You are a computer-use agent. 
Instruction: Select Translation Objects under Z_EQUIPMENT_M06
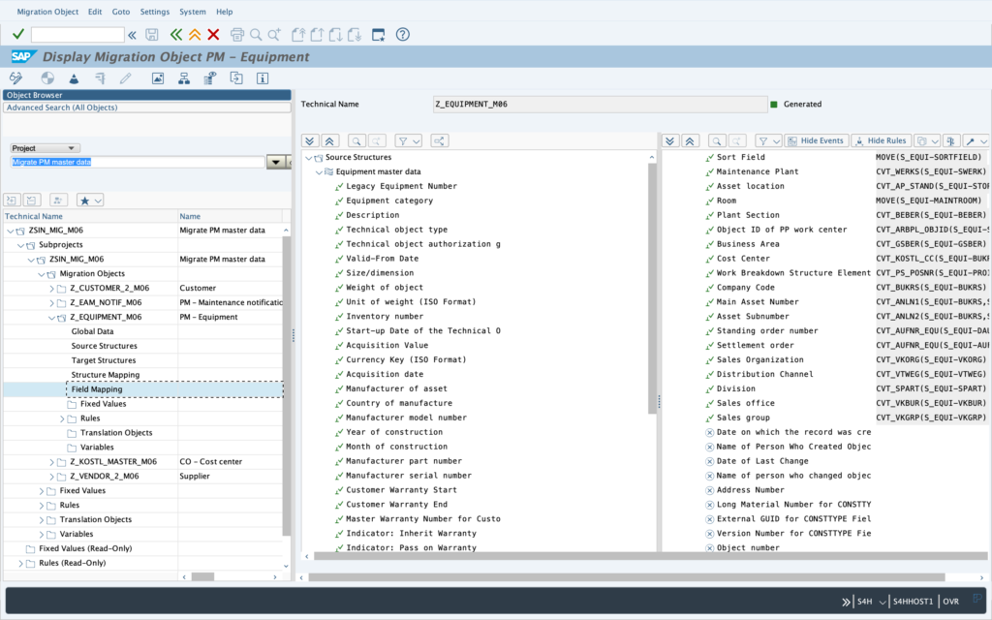point(116,433)
